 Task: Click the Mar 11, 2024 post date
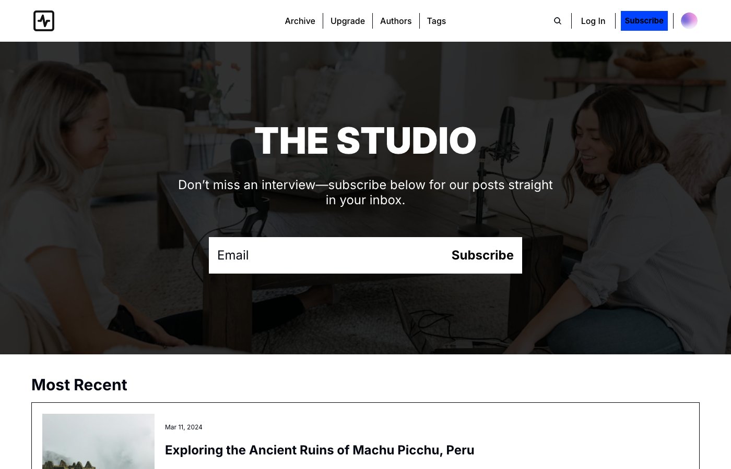[x=184, y=427]
